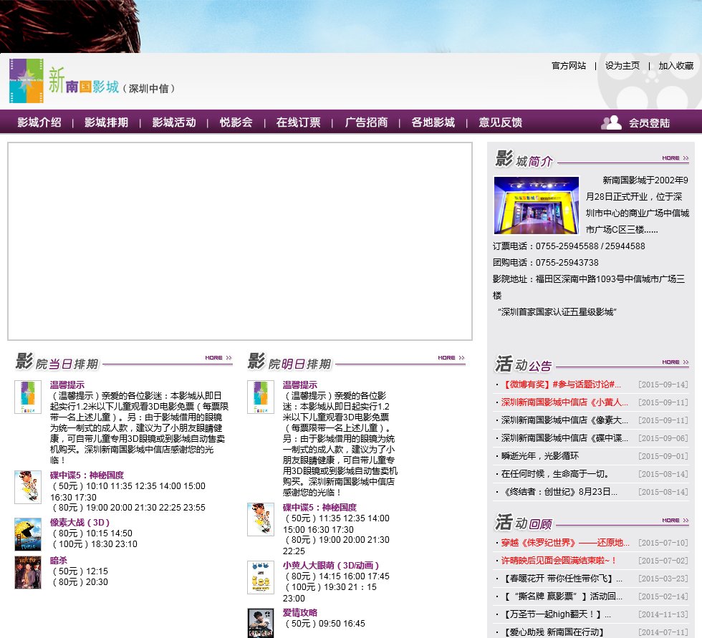Go to 官方网站 link
The width and height of the screenshot is (702, 638).
point(569,66)
